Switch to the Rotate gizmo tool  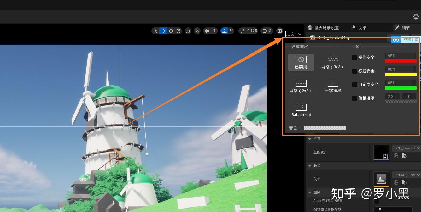[171, 31]
